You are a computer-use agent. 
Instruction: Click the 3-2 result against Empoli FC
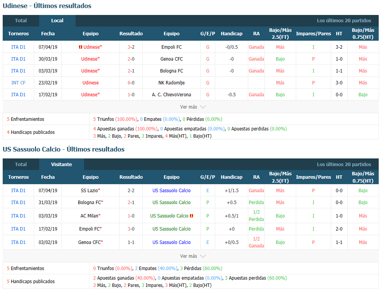coord(131,47)
